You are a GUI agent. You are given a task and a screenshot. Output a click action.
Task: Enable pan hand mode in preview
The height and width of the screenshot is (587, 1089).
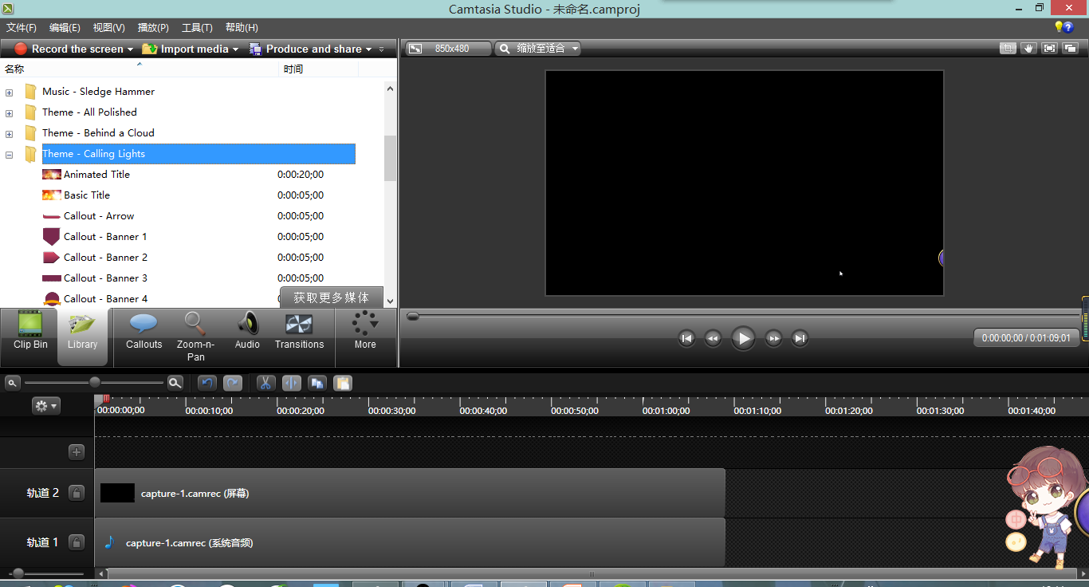point(1029,48)
